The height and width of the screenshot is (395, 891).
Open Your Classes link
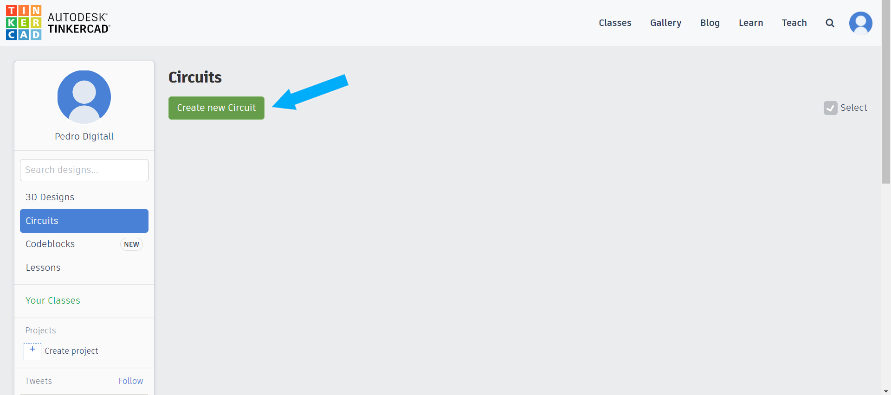(x=53, y=300)
